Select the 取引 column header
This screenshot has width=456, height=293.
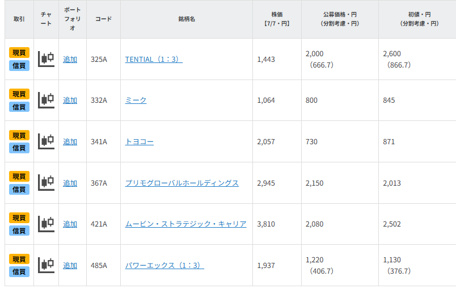(x=19, y=19)
